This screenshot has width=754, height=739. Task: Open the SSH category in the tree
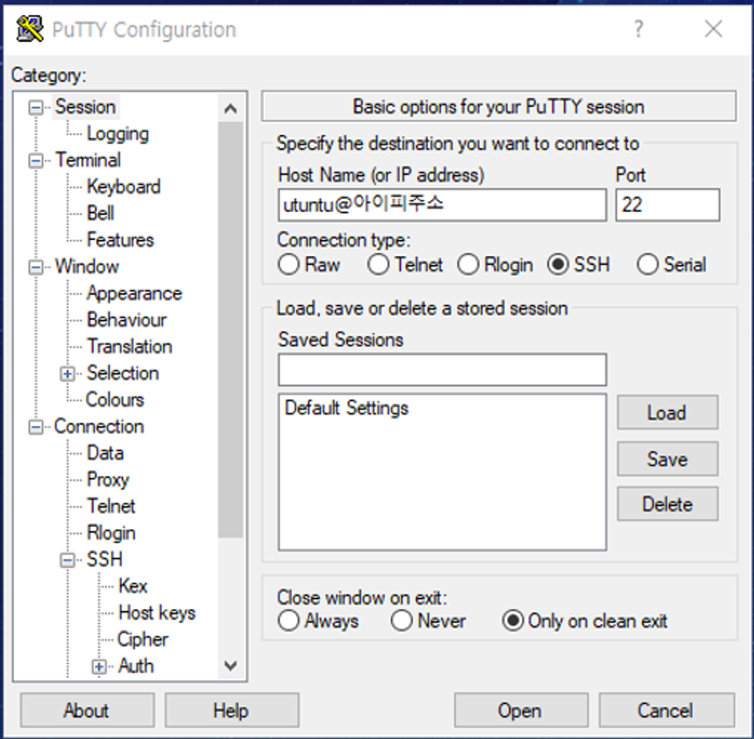pos(104,559)
